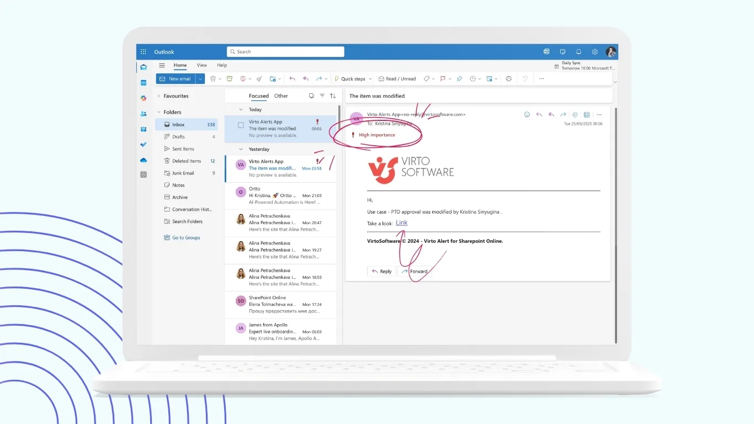
Task: Click the Forward button below the email
Action: pyautogui.click(x=415, y=271)
